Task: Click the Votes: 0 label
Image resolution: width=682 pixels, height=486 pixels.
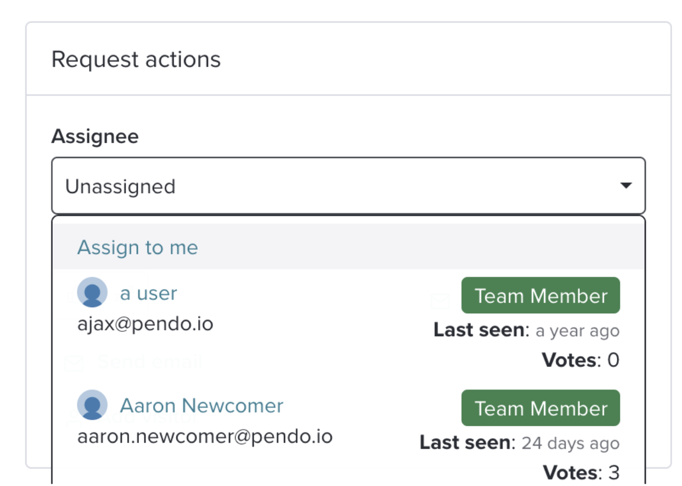Action: coord(580,360)
